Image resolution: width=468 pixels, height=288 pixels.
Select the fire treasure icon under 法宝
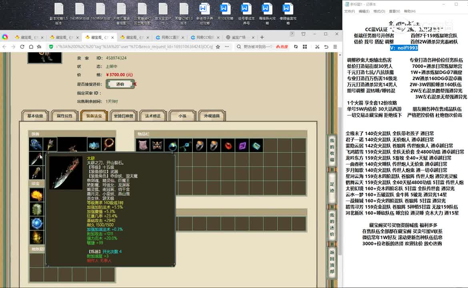[x=36, y=195]
